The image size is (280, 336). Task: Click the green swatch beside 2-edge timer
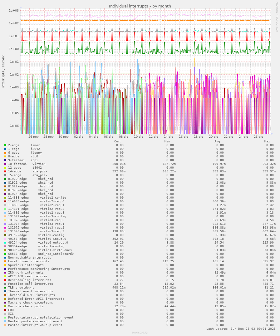point(5,145)
